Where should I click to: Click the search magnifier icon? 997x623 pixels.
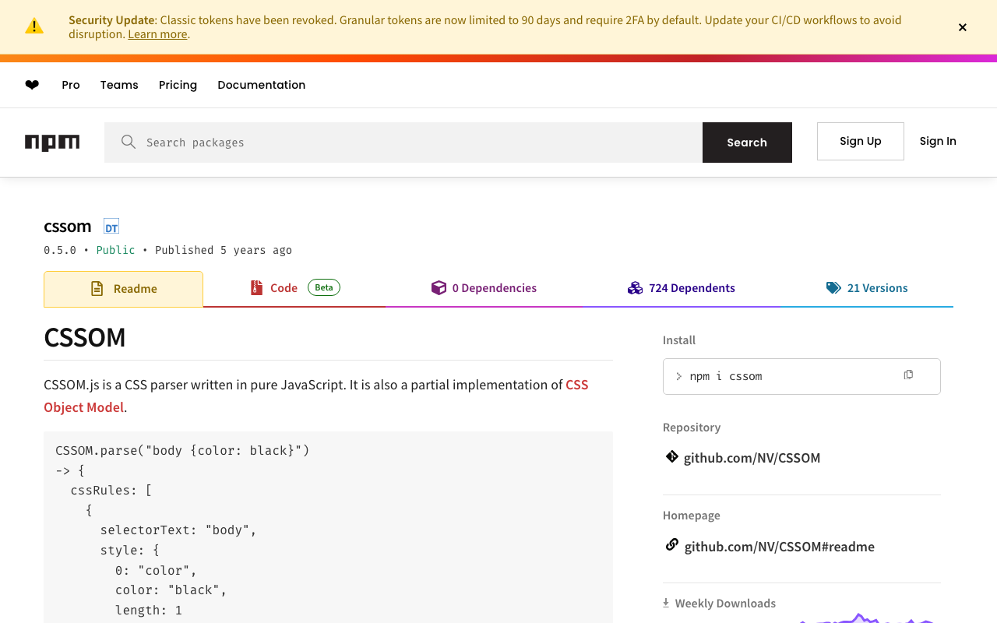(x=129, y=142)
